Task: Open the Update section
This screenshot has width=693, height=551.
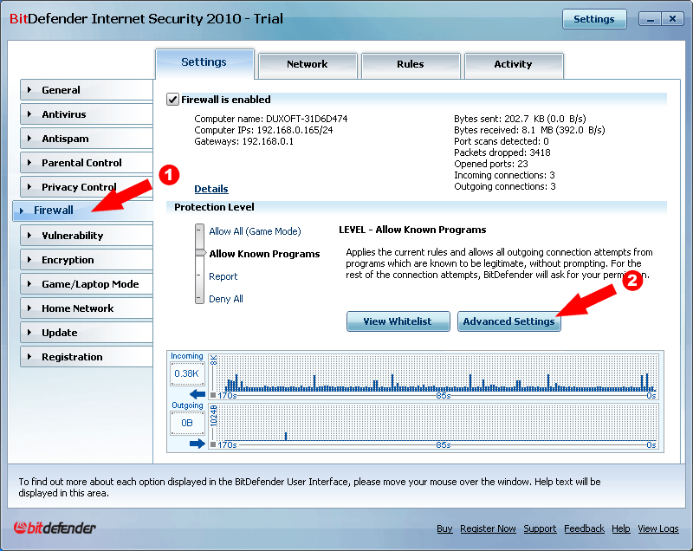Action: (87, 333)
